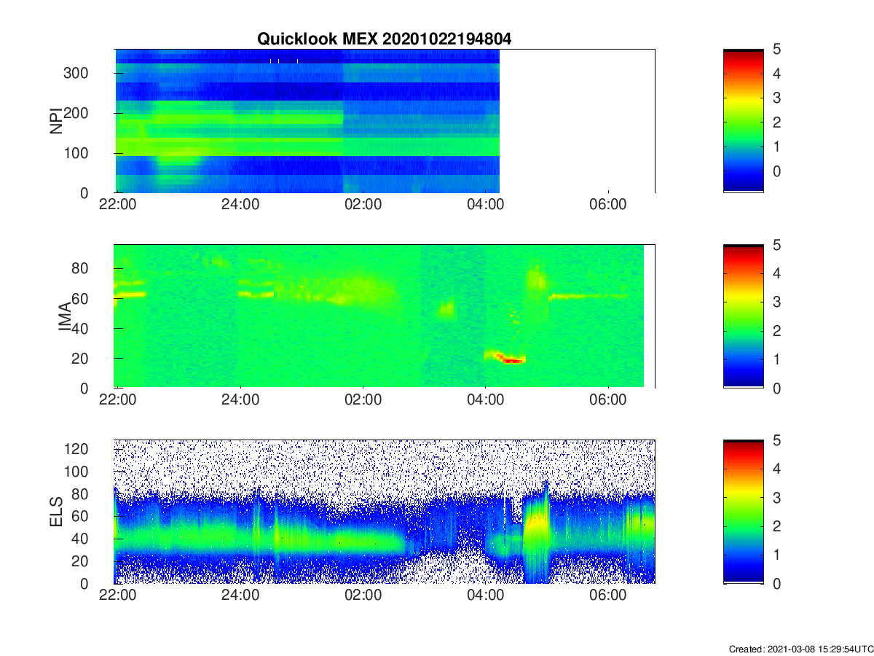874x656 pixels.
Task: Click the 06:00 tick under IMA plot
Action: click(x=608, y=400)
